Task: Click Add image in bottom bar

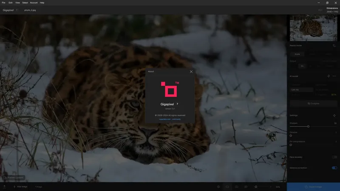Action: tap(20, 187)
